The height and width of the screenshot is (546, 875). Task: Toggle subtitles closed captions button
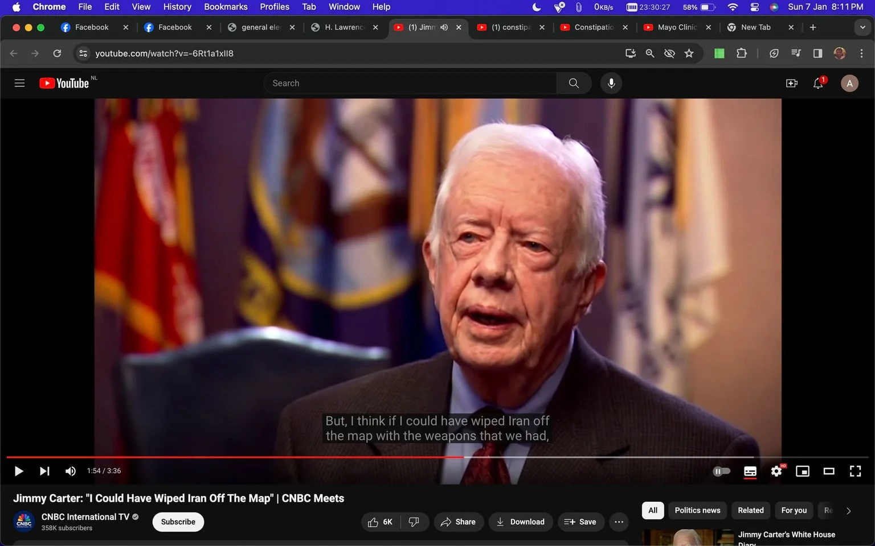coord(750,471)
